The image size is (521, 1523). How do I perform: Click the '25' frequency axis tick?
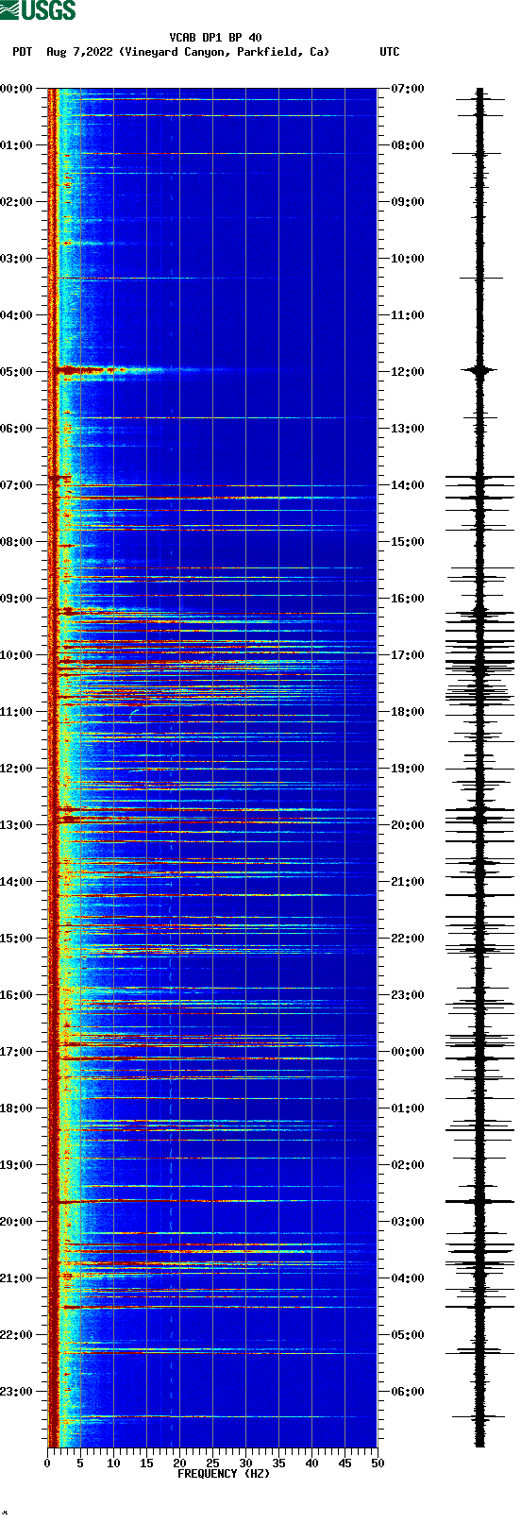[212, 1464]
